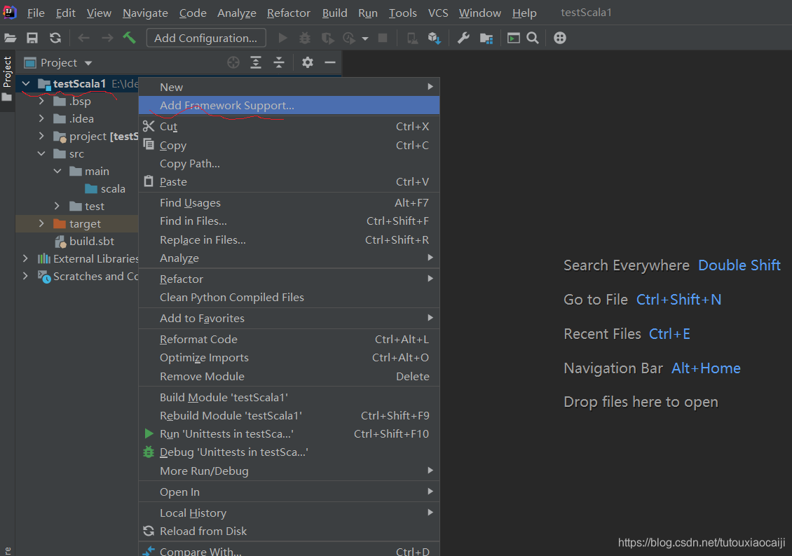Screen dimensions: 792x556
Task: Click the Run with Coverage icon
Action: click(x=327, y=38)
